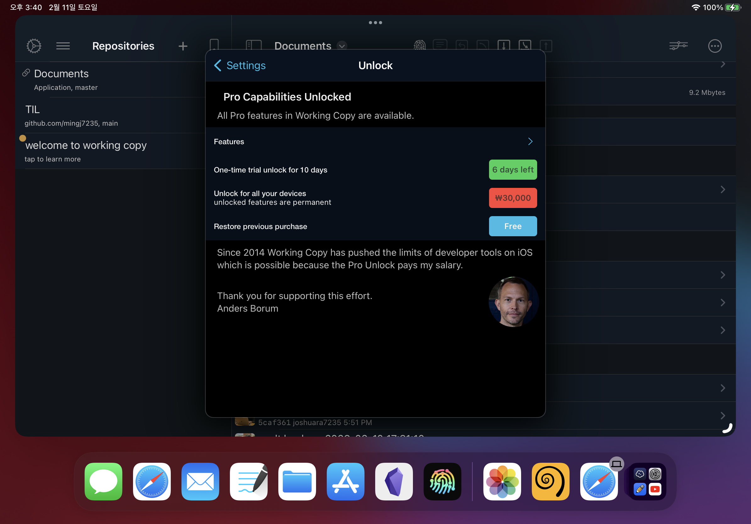This screenshot has width=751, height=524.
Task: Tap the device icon next to plus
Action: click(214, 45)
